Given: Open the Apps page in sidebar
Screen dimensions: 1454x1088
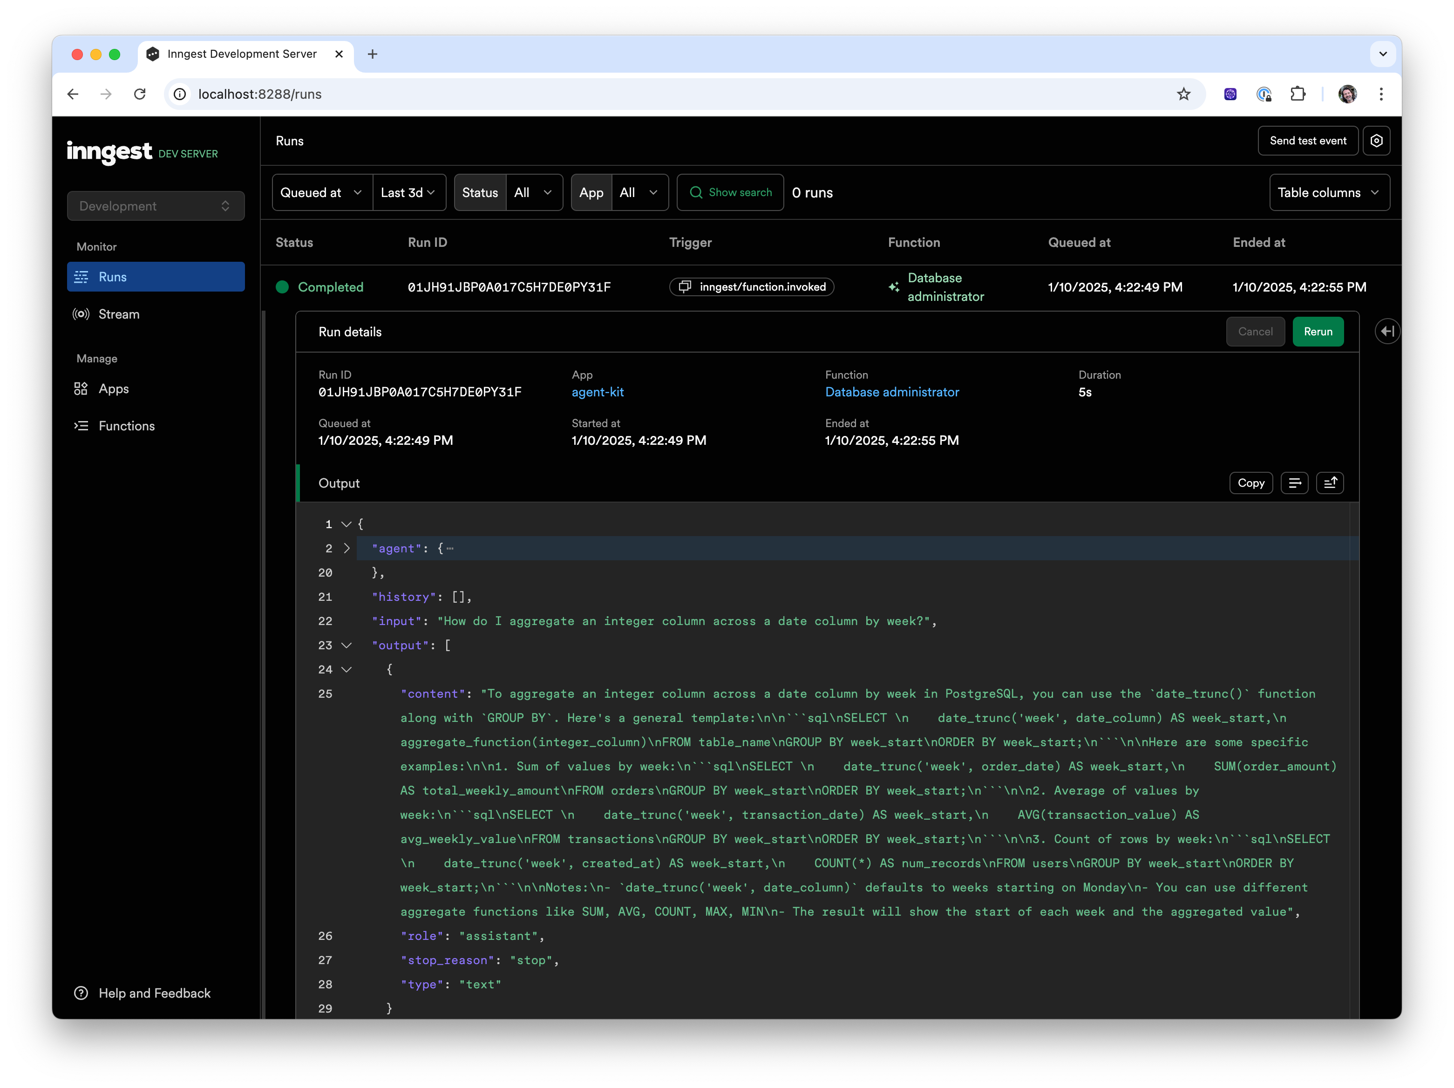Looking at the screenshot, I should (113, 388).
